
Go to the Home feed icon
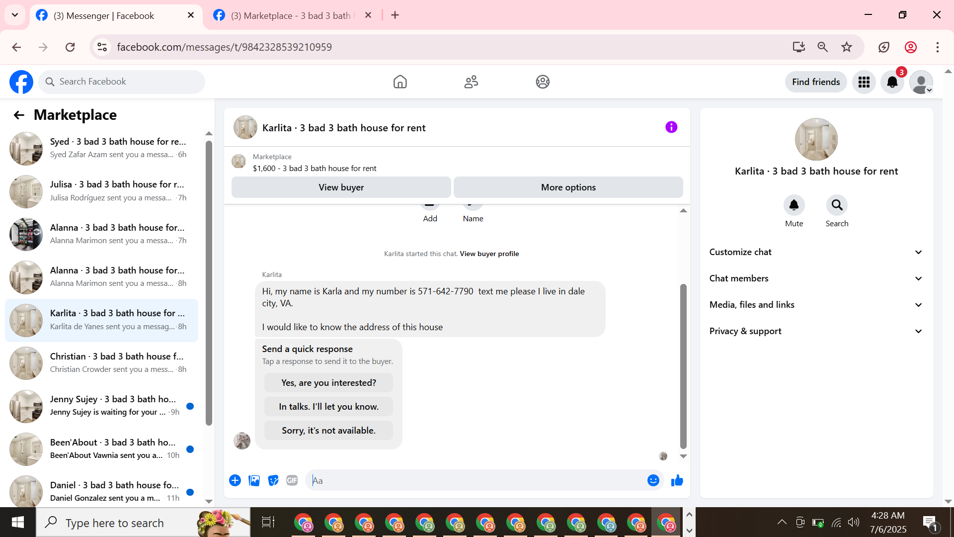point(400,82)
